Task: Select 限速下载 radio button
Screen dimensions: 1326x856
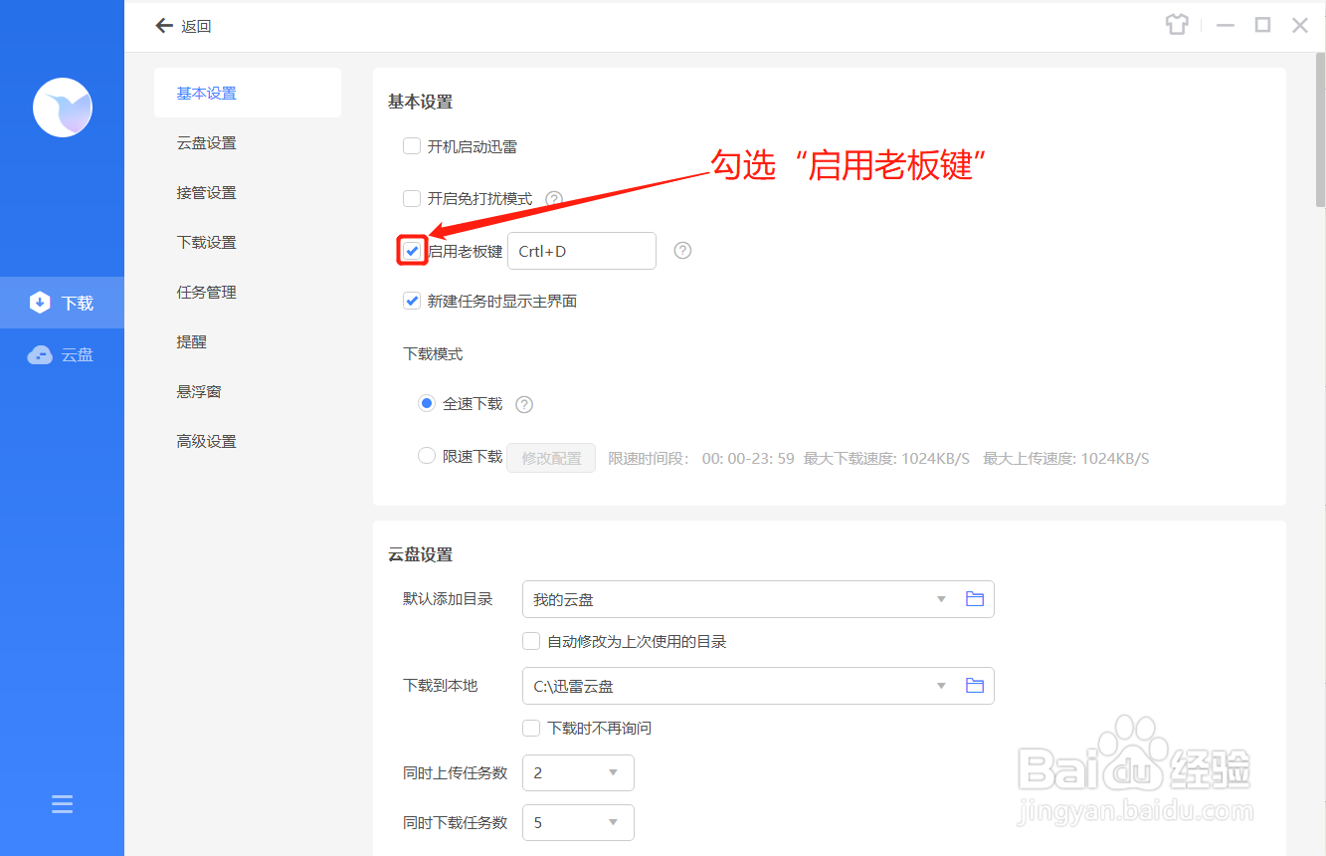Action: (427, 456)
